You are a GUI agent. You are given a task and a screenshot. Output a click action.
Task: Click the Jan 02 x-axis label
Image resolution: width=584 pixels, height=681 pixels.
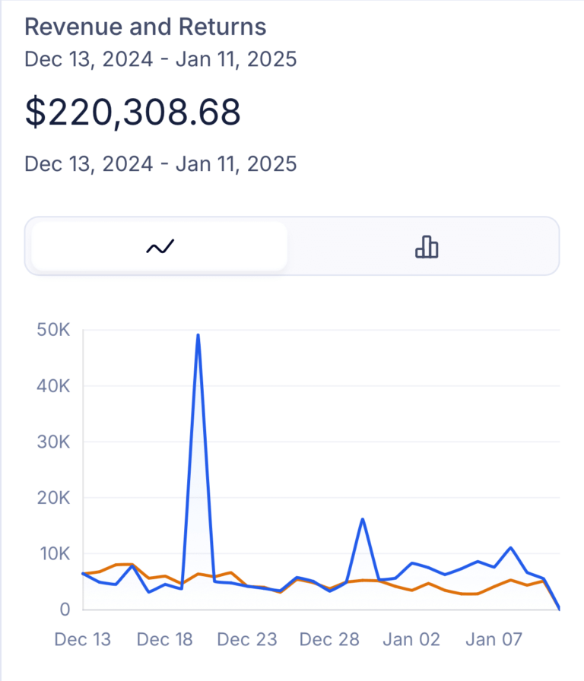pyautogui.click(x=411, y=639)
